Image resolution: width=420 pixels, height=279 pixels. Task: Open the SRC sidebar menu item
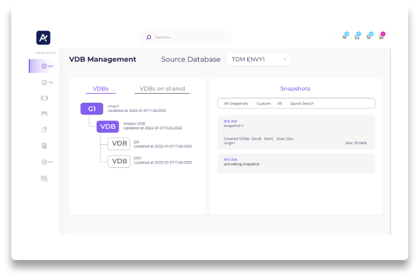pyautogui.click(x=44, y=66)
